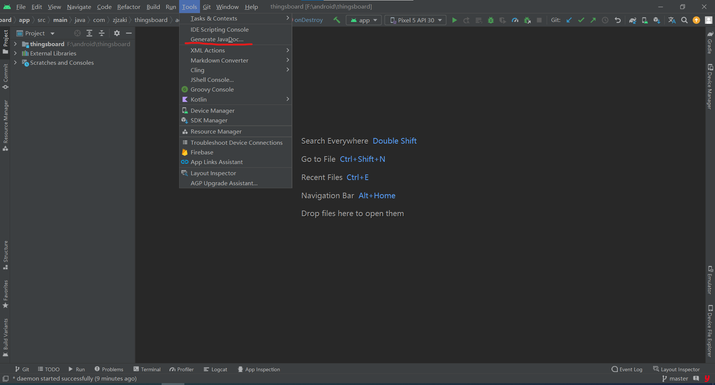The image size is (715, 385).
Task: Click the Git Rollback undo icon
Action: (618, 20)
